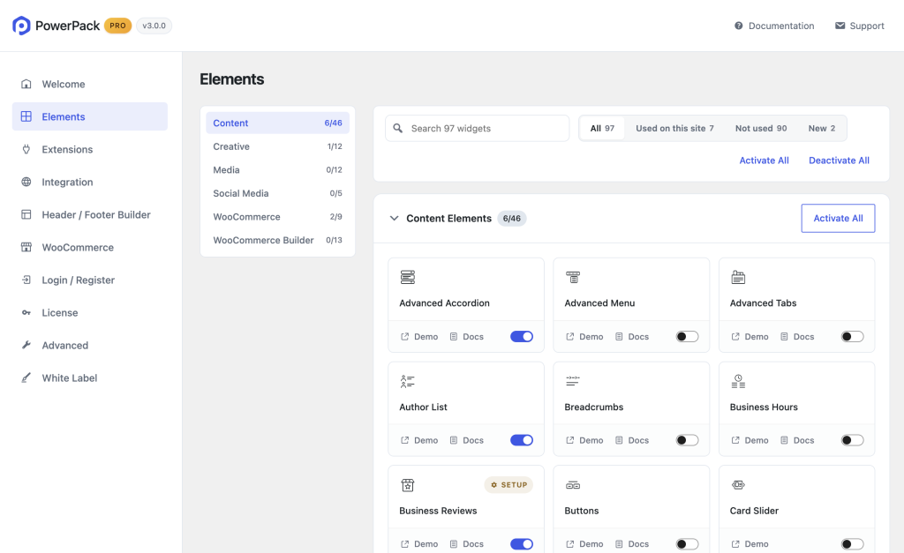Turn on the Breadcrumbs toggle
The image size is (904, 553).
click(687, 440)
